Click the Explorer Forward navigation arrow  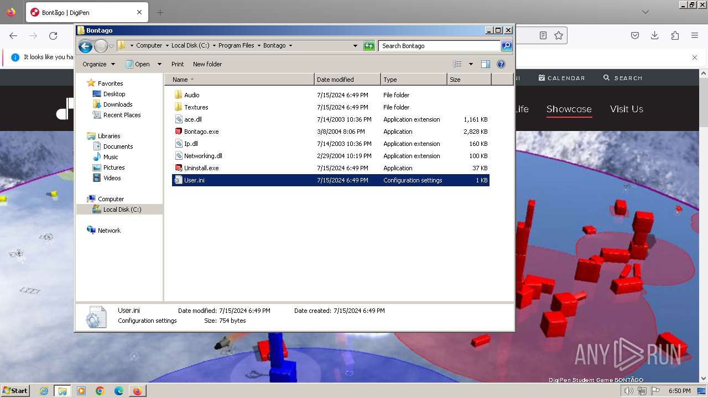(101, 46)
